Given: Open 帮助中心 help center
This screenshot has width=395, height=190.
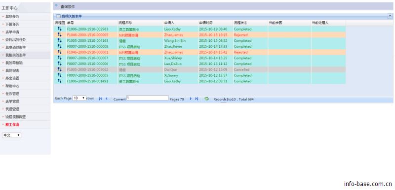Looking at the screenshot, I should (12, 86).
